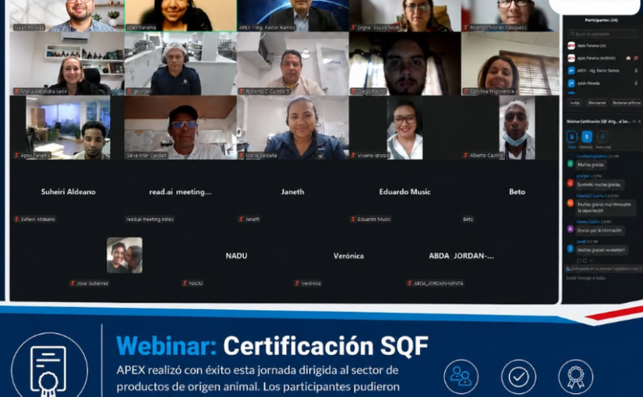This screenshot has height=397, width=643.
Task: Click the Nuevo chat icon
Action: click(x=602, y=137)
